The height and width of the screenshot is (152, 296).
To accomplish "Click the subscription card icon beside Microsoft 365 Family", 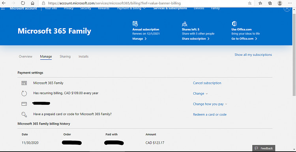I will tap(24, 83).
